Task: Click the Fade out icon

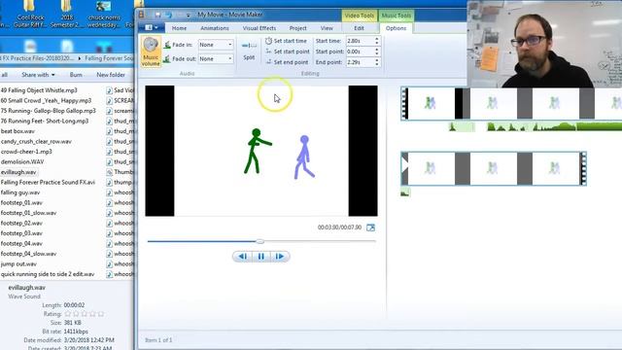Action: click(x=167, y=58)
